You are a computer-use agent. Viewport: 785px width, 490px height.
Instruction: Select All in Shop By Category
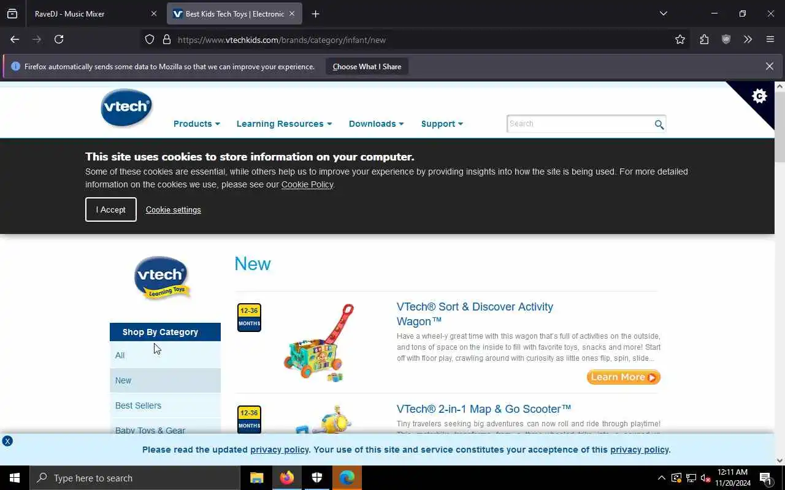(165, 355)
